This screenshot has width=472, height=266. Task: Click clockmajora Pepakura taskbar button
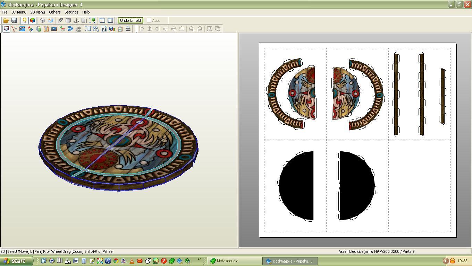click(290, 261)
